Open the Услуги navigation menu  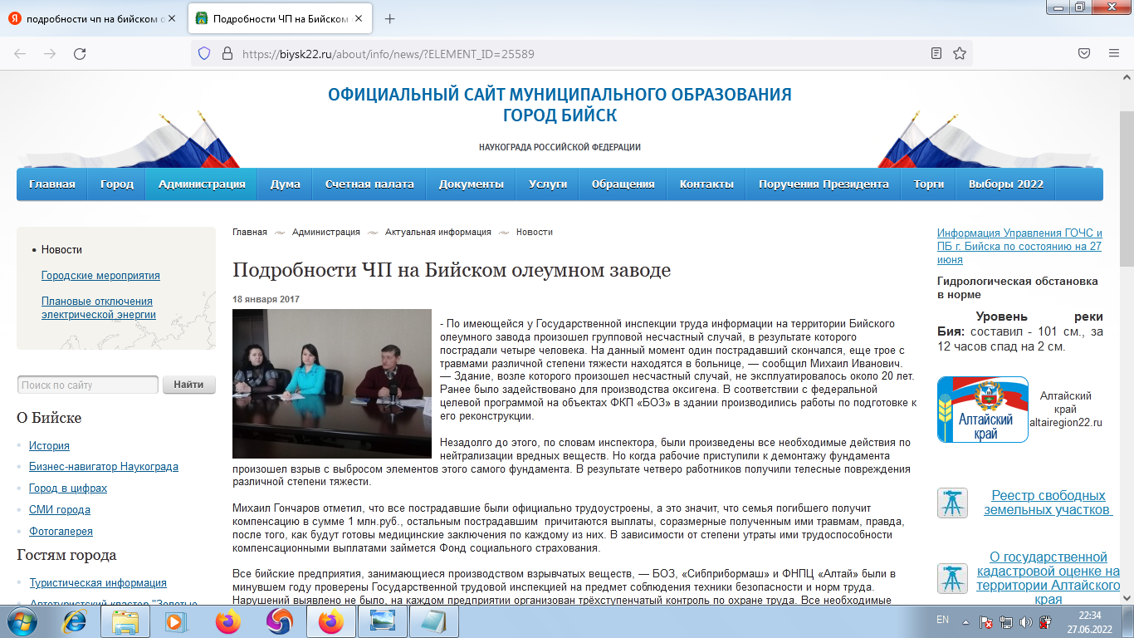coord(548,184)
